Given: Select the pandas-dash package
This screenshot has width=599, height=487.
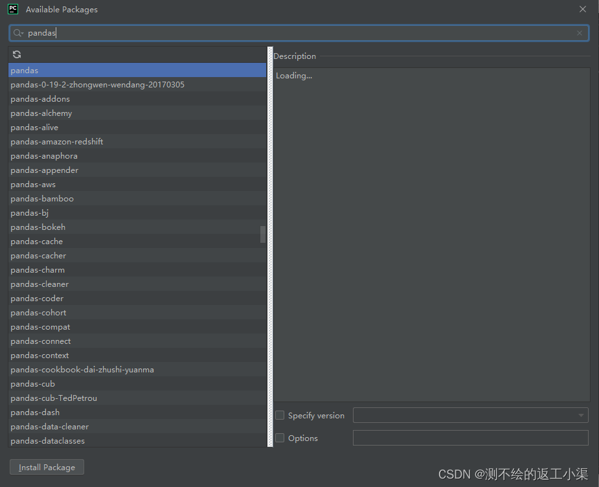Looking at the screenshot, I should coord(137,413).
